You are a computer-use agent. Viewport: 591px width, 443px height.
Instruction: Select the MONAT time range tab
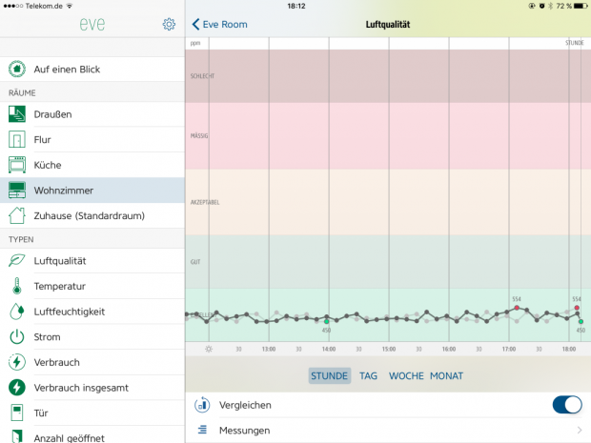tap(447, 375)
